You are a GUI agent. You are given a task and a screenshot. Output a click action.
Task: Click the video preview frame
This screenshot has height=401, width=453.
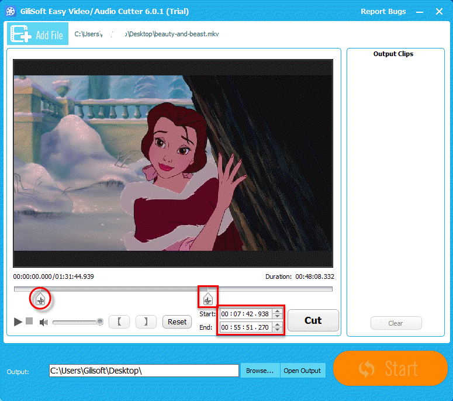pos(173,163)
